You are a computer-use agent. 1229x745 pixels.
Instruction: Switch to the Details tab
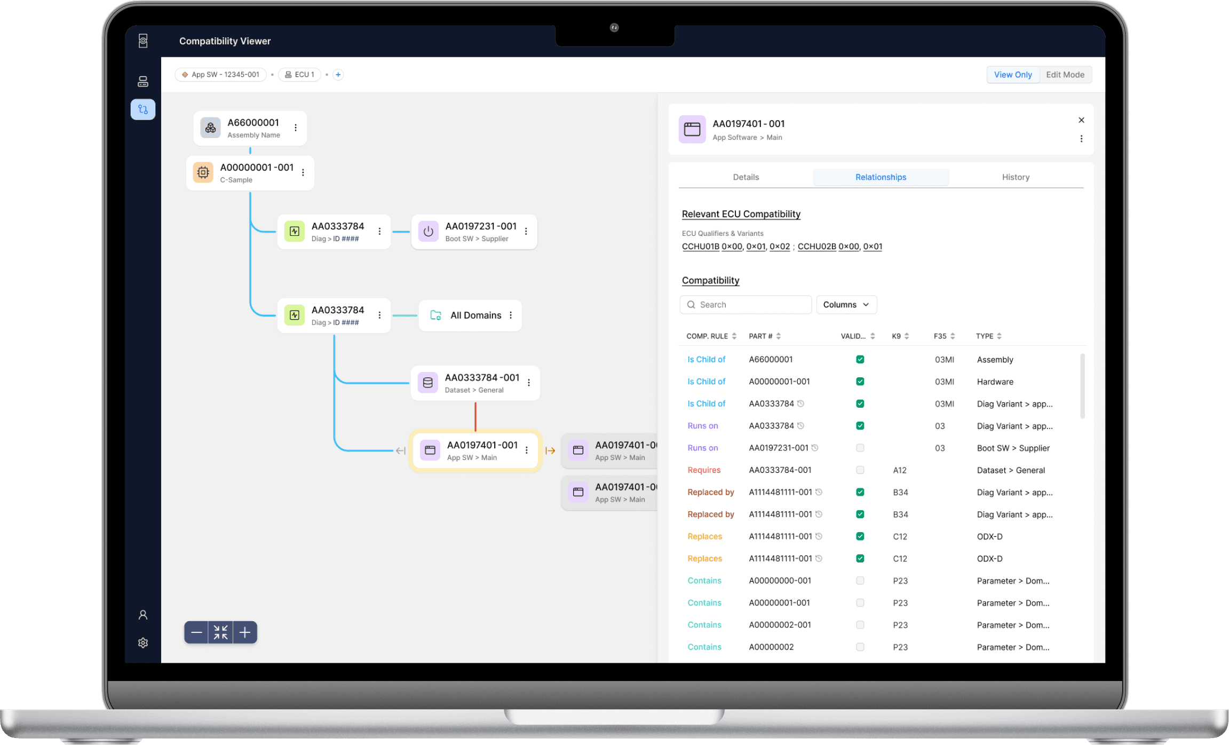click(x=746, y=177)
